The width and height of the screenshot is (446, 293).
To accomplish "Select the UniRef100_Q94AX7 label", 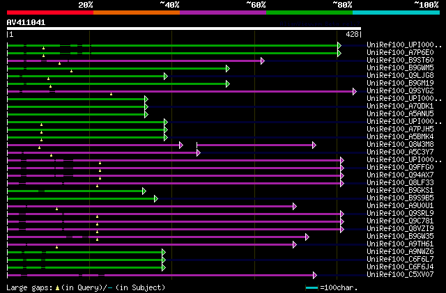I will click(400, 175).
